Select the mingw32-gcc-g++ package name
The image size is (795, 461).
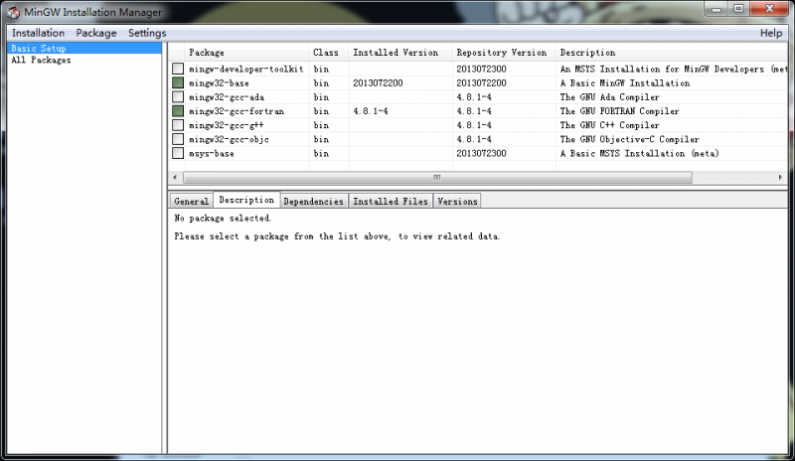pyautogui.click(x=227, y=125)
